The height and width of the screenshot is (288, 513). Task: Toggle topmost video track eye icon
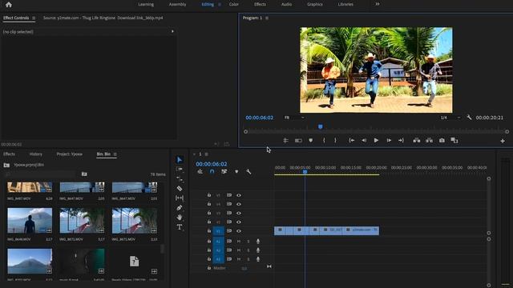239,195
